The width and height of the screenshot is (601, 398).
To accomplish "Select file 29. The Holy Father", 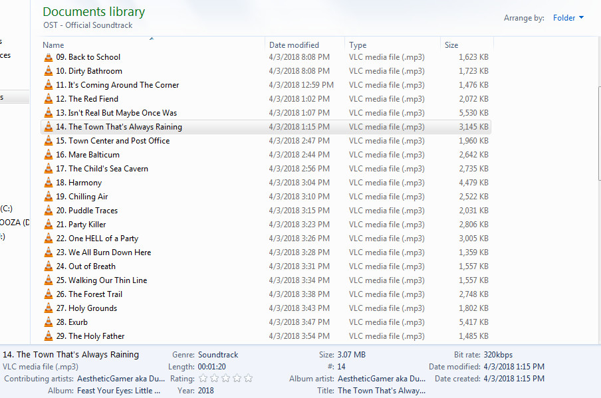I will [96, 336].
